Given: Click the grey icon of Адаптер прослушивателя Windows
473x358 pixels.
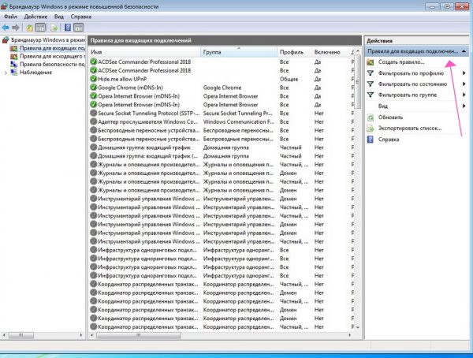Looking at the screenshot, I should [94, 121].
